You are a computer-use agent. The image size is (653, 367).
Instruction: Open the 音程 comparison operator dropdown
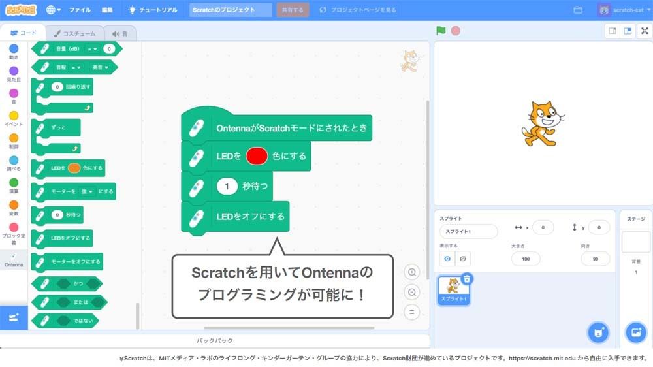tap(76, 67)
